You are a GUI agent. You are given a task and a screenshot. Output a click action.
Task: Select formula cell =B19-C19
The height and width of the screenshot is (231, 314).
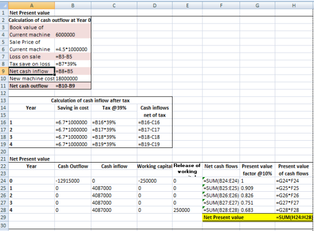click(x=155, y=144)
